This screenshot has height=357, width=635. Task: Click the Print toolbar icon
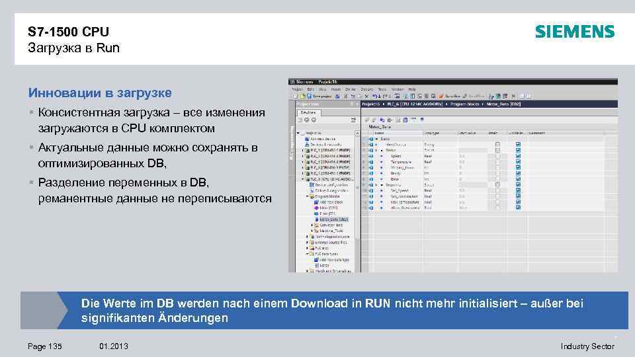pyautogui.click(x=337, y=97)
